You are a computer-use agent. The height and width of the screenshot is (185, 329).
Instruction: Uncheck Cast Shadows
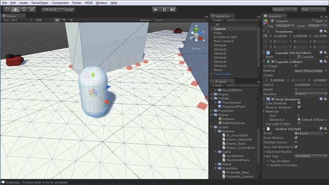(299, 103)
